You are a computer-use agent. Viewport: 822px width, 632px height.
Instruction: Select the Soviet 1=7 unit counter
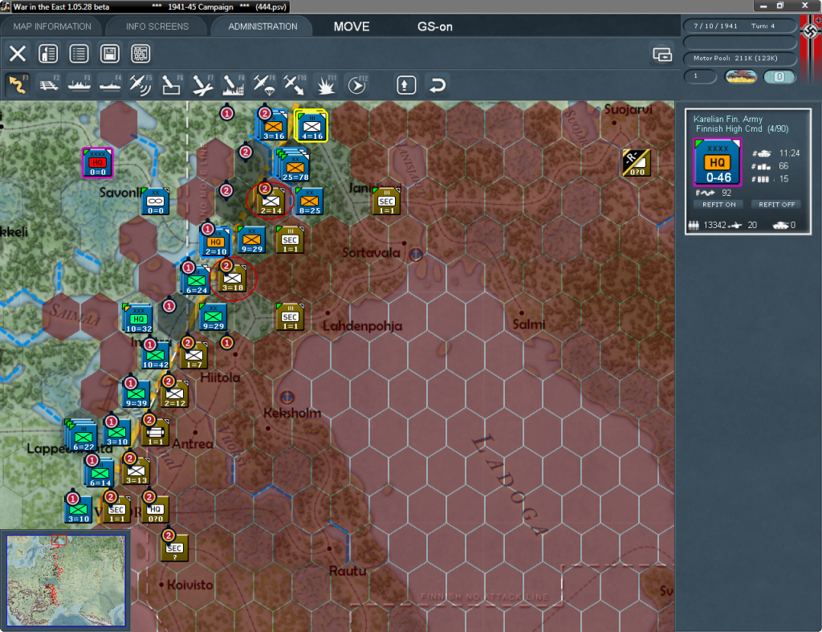coord(193,356)
